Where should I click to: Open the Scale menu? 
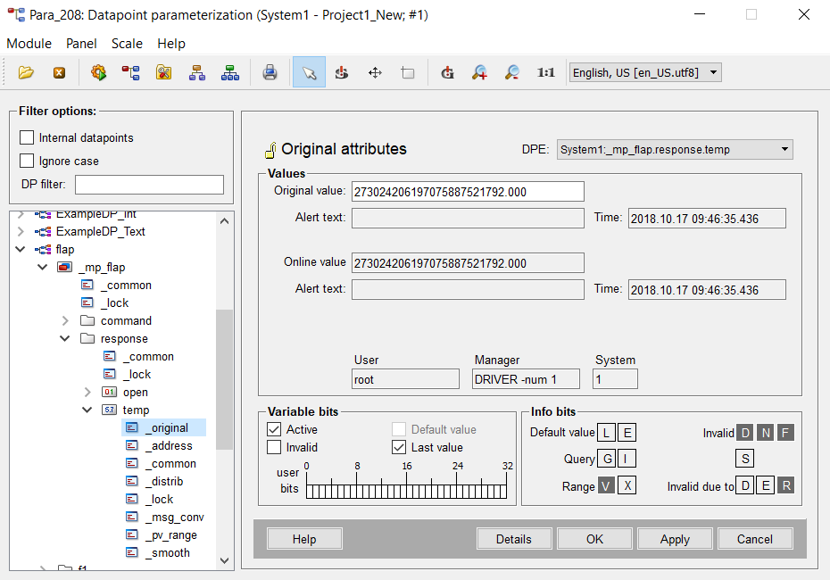127,44
